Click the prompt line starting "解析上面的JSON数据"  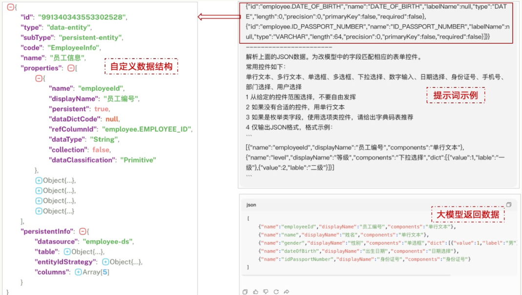(x=334, y=57)
